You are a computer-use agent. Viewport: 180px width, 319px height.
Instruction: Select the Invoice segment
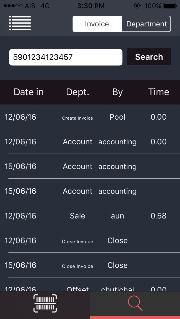(x=97, y=24)
